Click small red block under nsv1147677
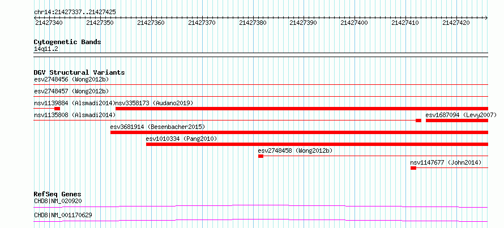The image size is (504, 228). 413,168
